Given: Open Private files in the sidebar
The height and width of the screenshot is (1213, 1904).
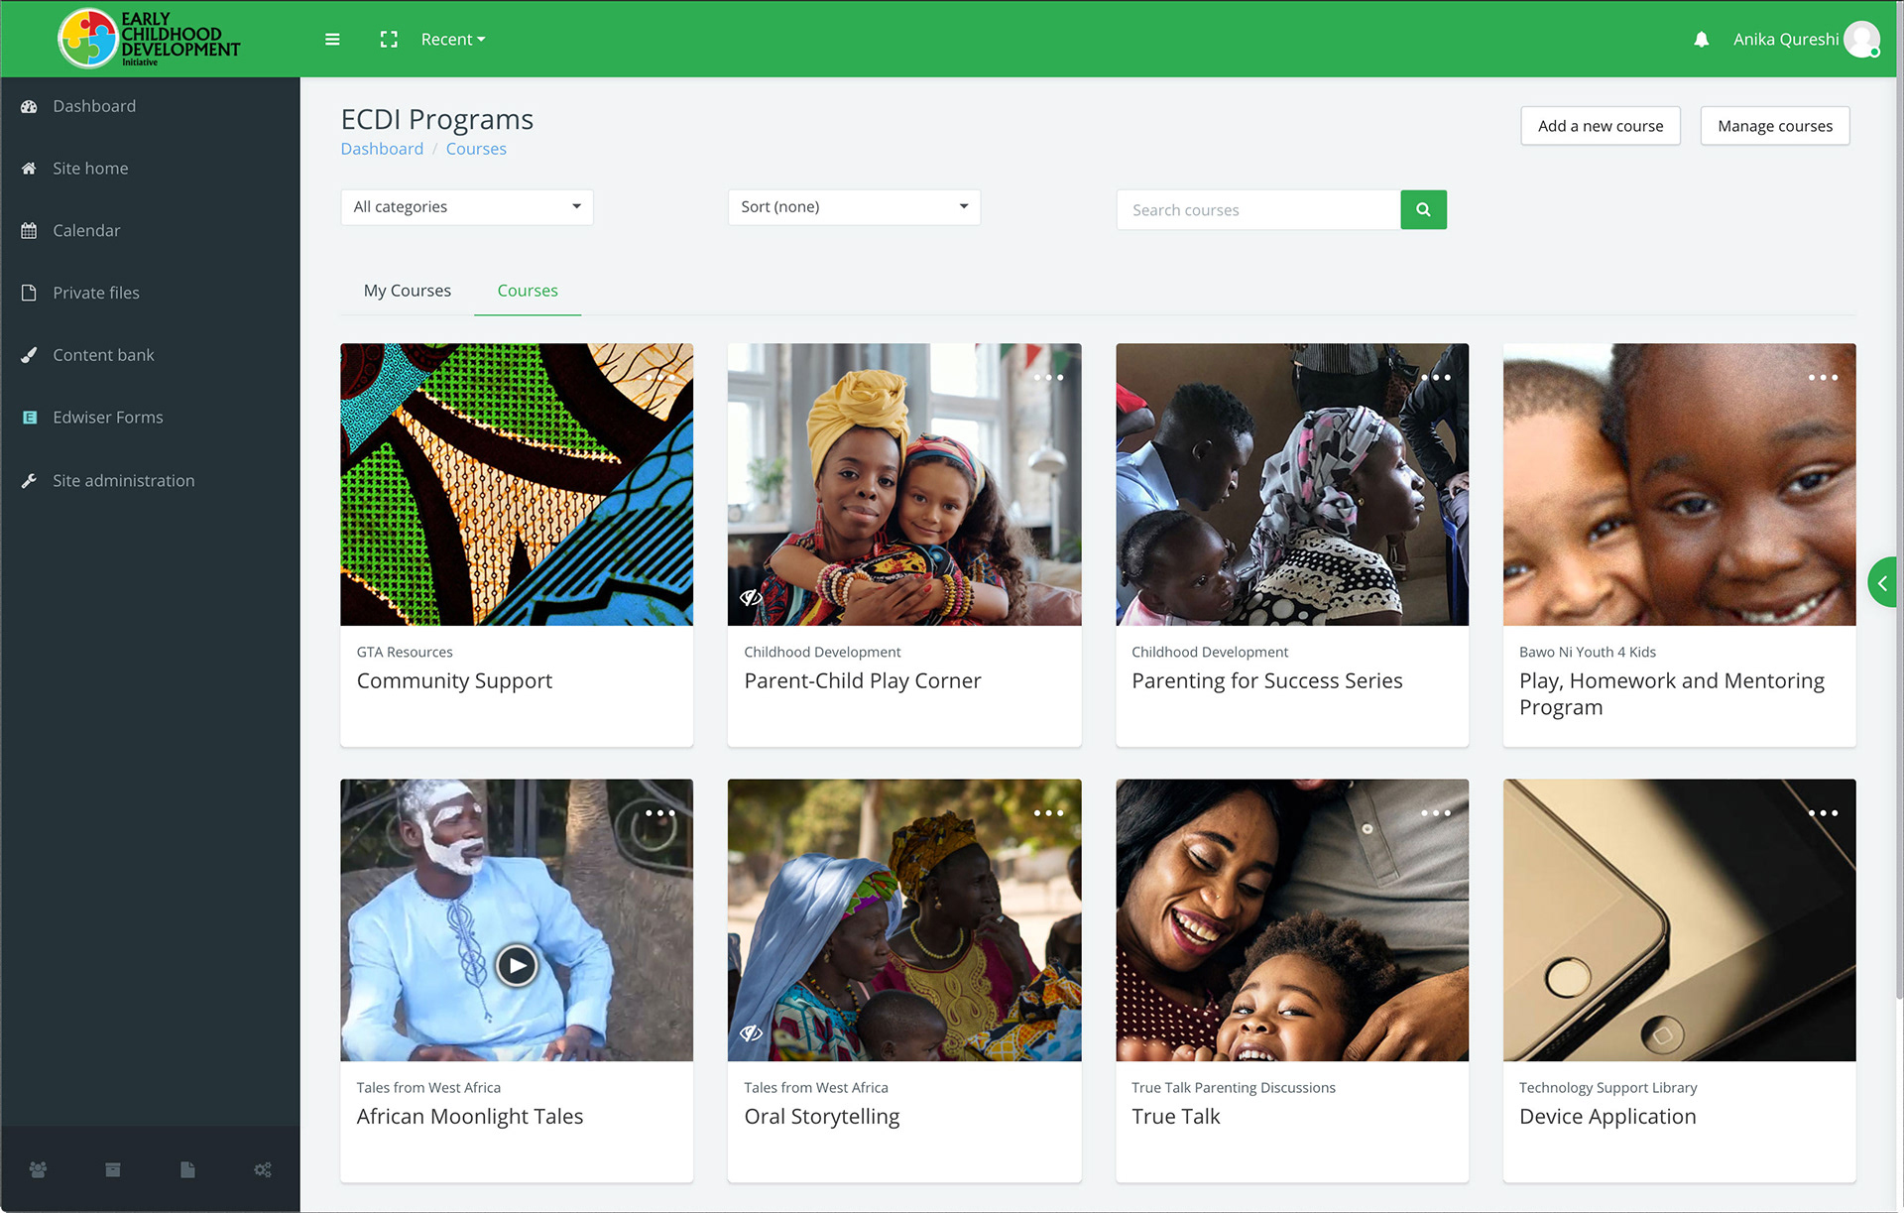Looking at the screenshot, I should click(96, 293).
